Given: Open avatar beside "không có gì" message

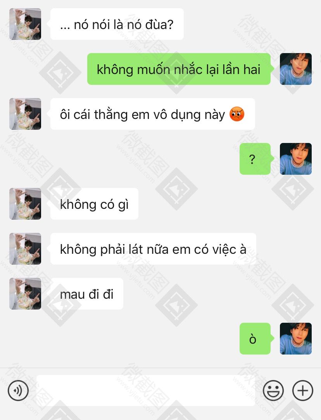Looking at the screenshot, I should point(25,204).
